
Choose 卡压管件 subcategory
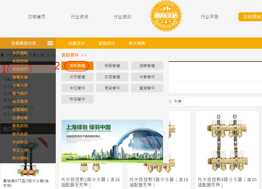[77, 88]
